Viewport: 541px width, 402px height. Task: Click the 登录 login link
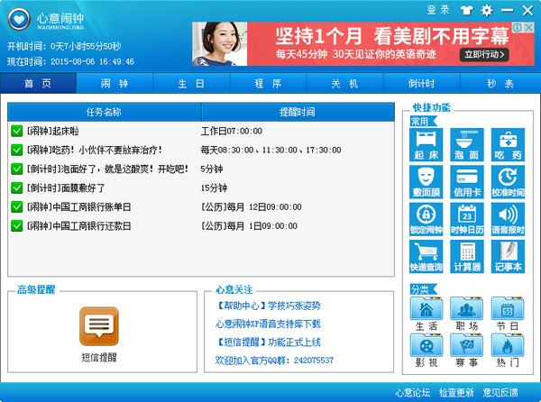click(x=438, y=10)
